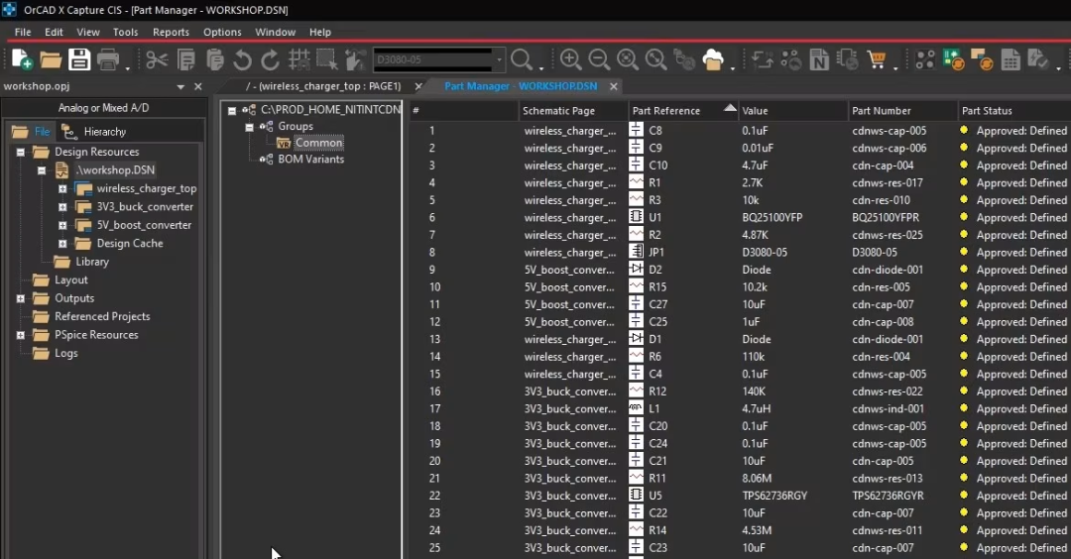The image size is (1071, 559).
Task: Open the Bill of Materials spreadsheet icon
Action: [x=1011, y=60]
